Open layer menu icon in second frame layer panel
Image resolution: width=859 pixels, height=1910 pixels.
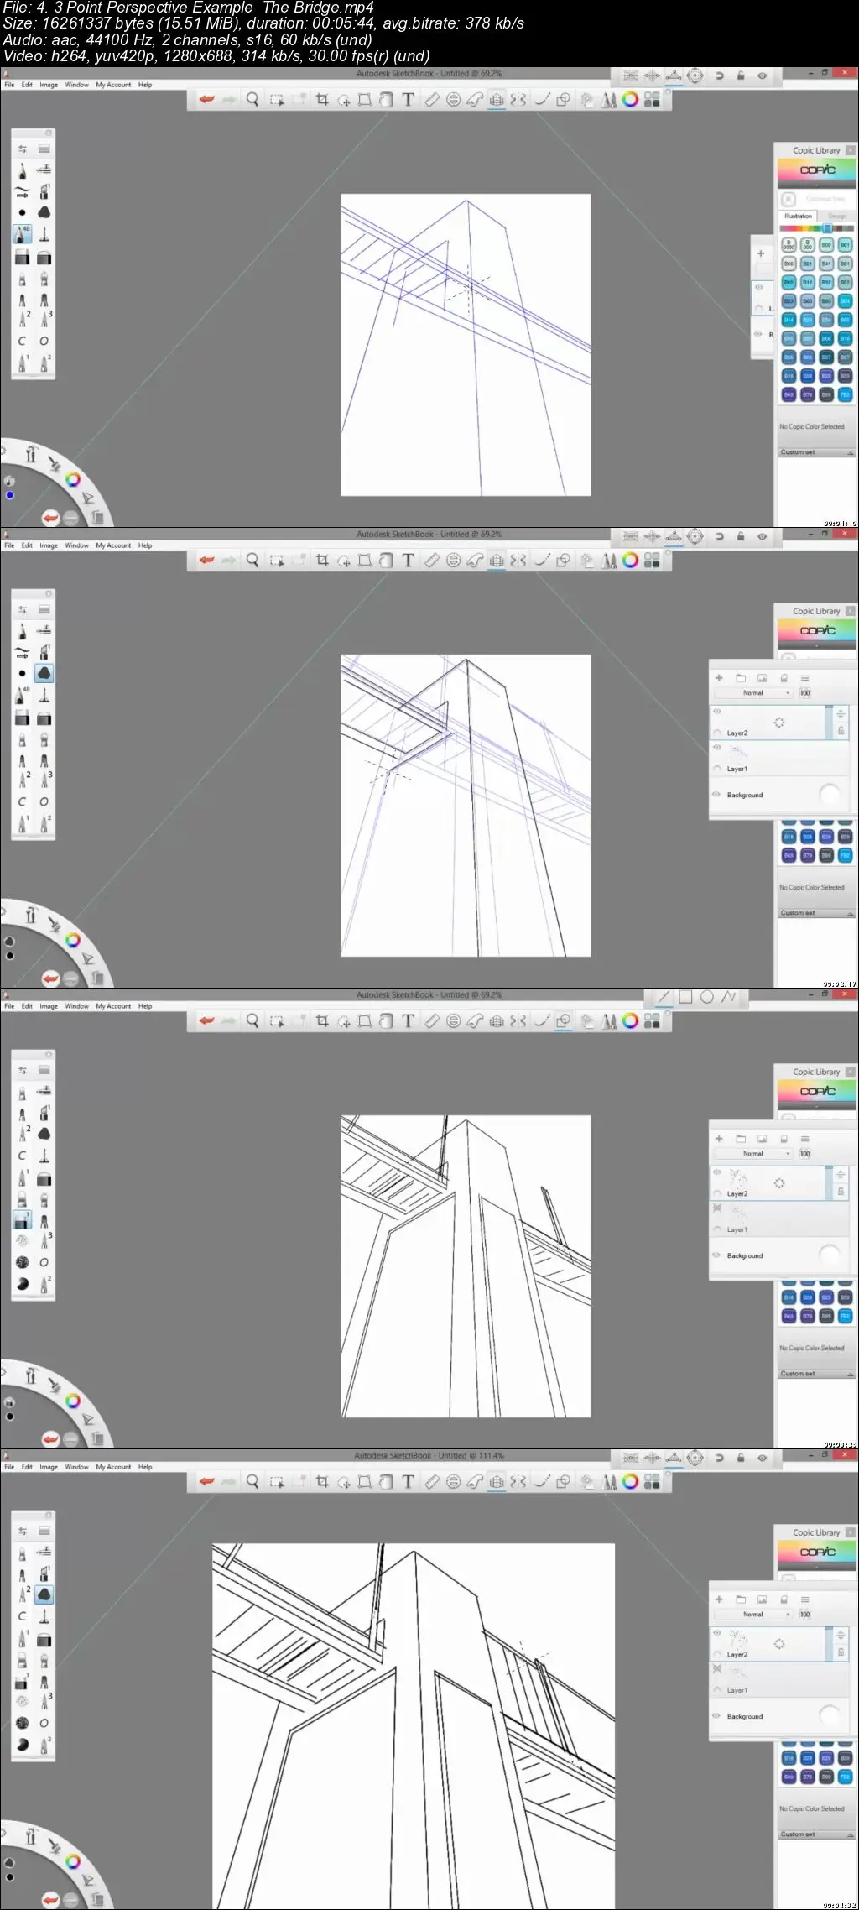804,678
